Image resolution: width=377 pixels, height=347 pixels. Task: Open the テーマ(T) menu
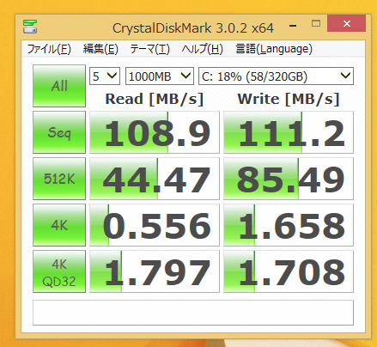149,49
